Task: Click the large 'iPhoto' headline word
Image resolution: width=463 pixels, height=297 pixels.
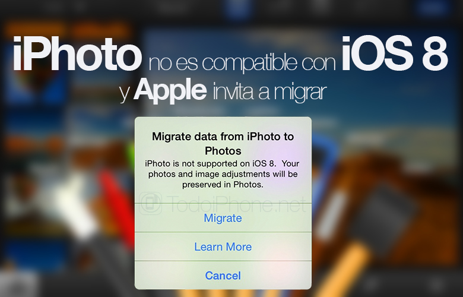Action: [77, 54]
